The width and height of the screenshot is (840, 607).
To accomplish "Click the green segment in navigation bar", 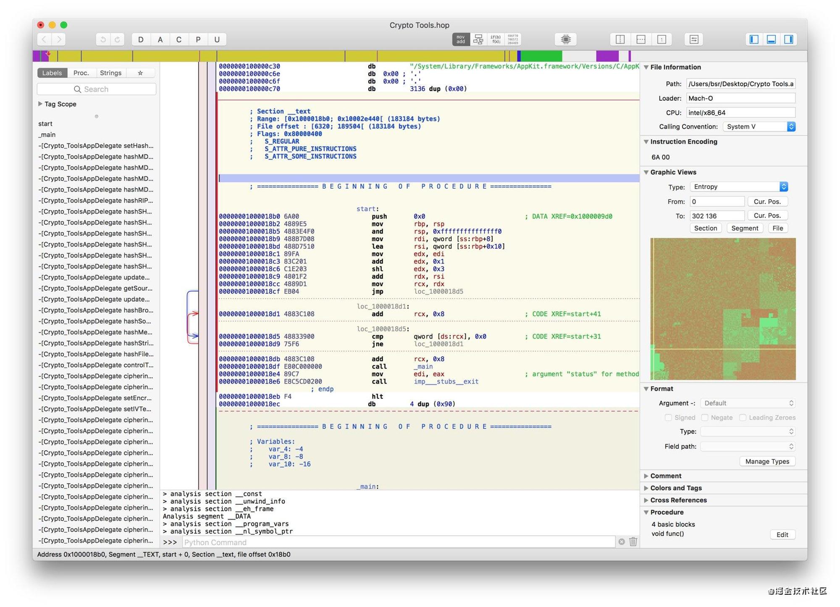I will (542, 56).
